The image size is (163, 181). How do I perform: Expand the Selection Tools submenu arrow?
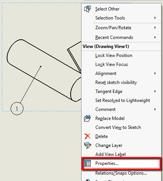155,18
